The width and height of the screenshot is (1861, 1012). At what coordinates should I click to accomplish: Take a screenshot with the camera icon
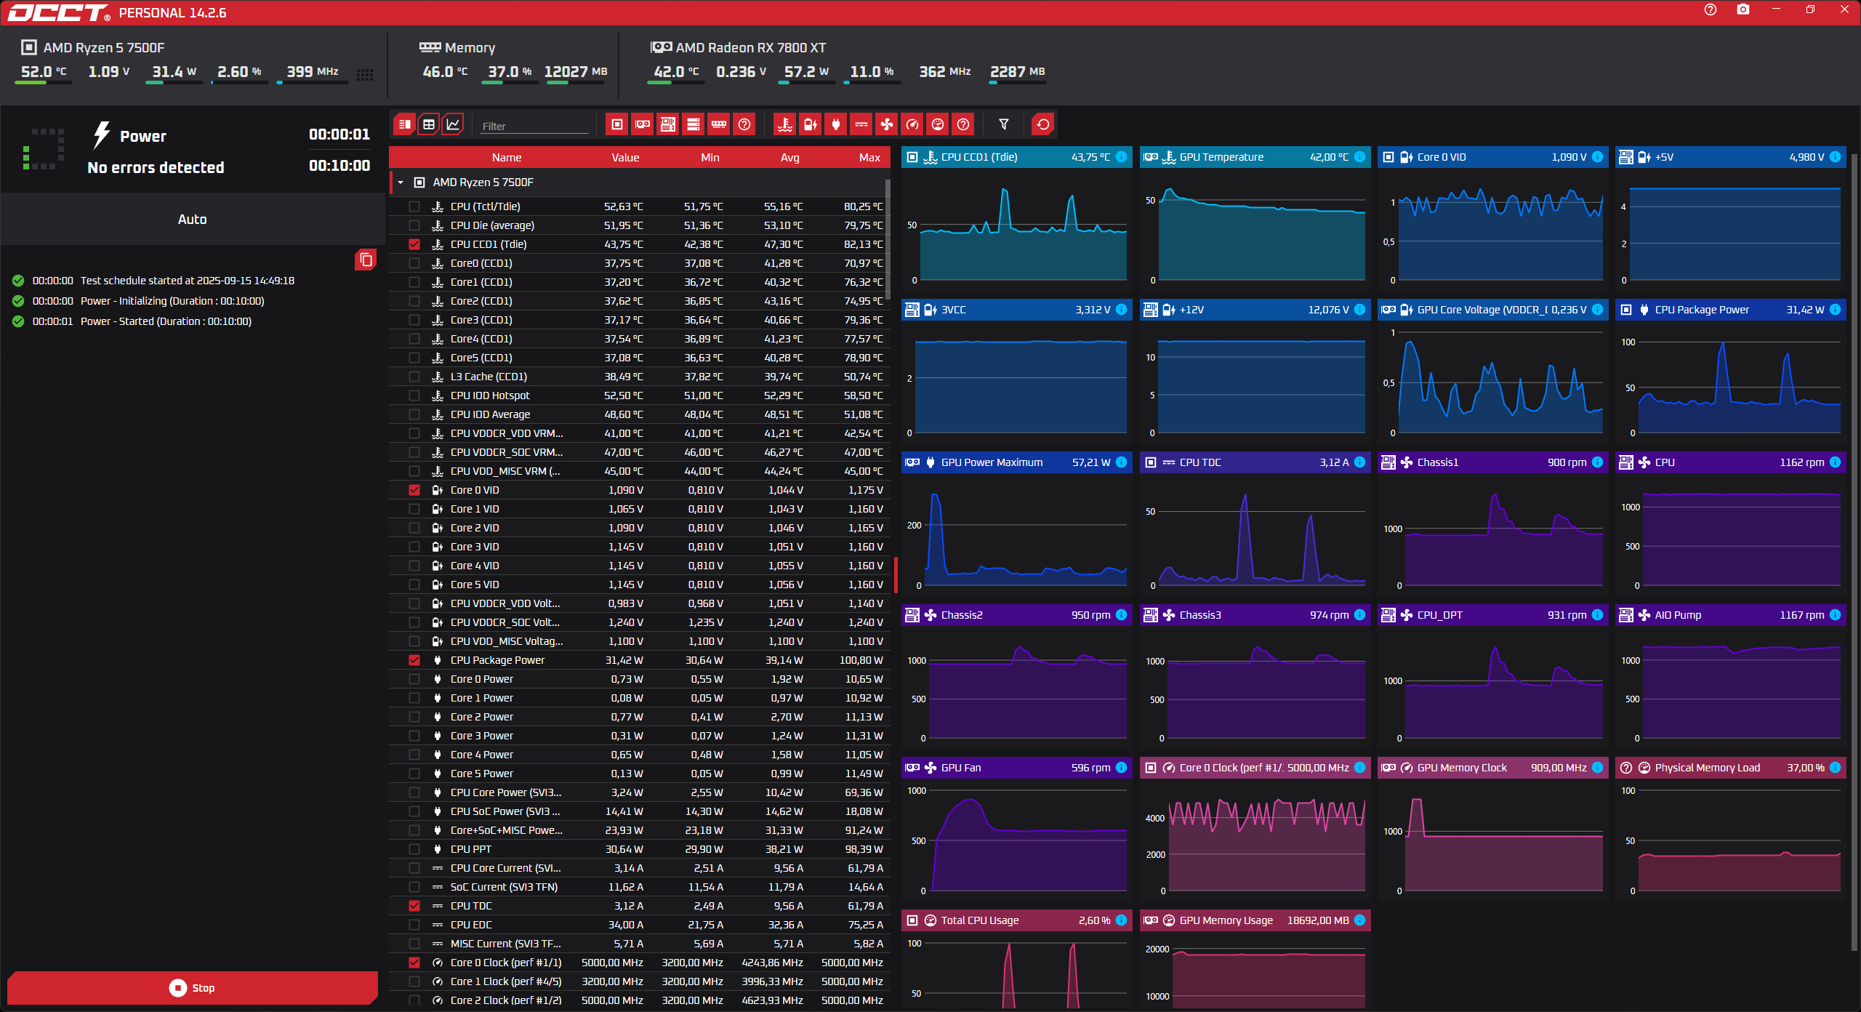coord(1743,9)
